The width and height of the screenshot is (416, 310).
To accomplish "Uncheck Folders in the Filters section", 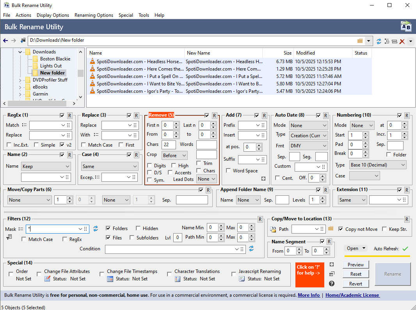I will (108, 228).
